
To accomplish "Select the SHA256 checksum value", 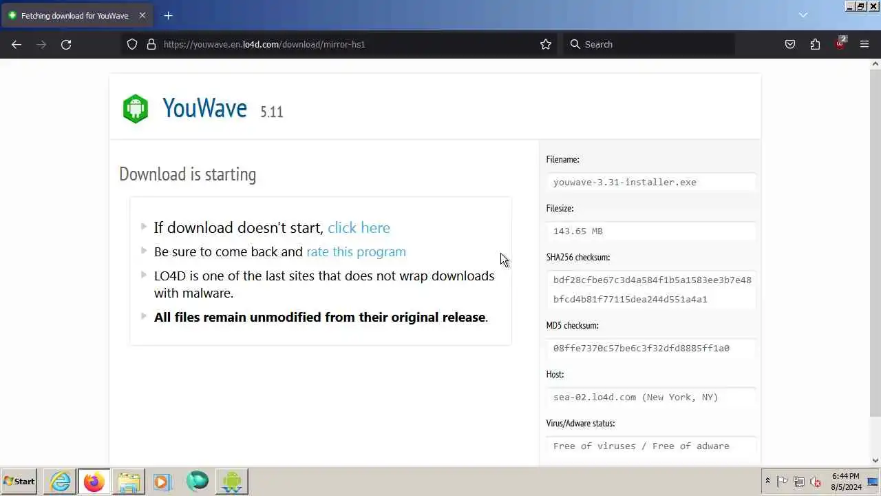I will point(652,289).
